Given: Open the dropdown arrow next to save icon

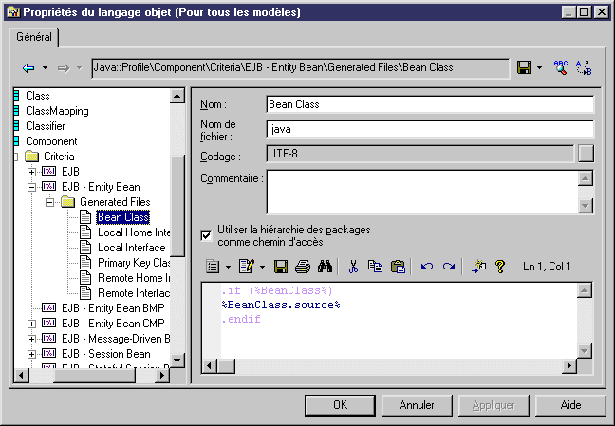Looking at the screenshot, I should pyautogui.click(x=539, y=68).
